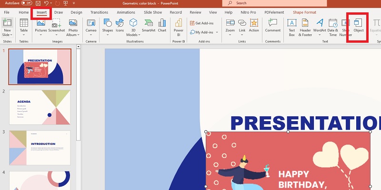Viewport: 381px width, 190px height.
Task: Click Get Add-ins
Action: pos(201,23)
